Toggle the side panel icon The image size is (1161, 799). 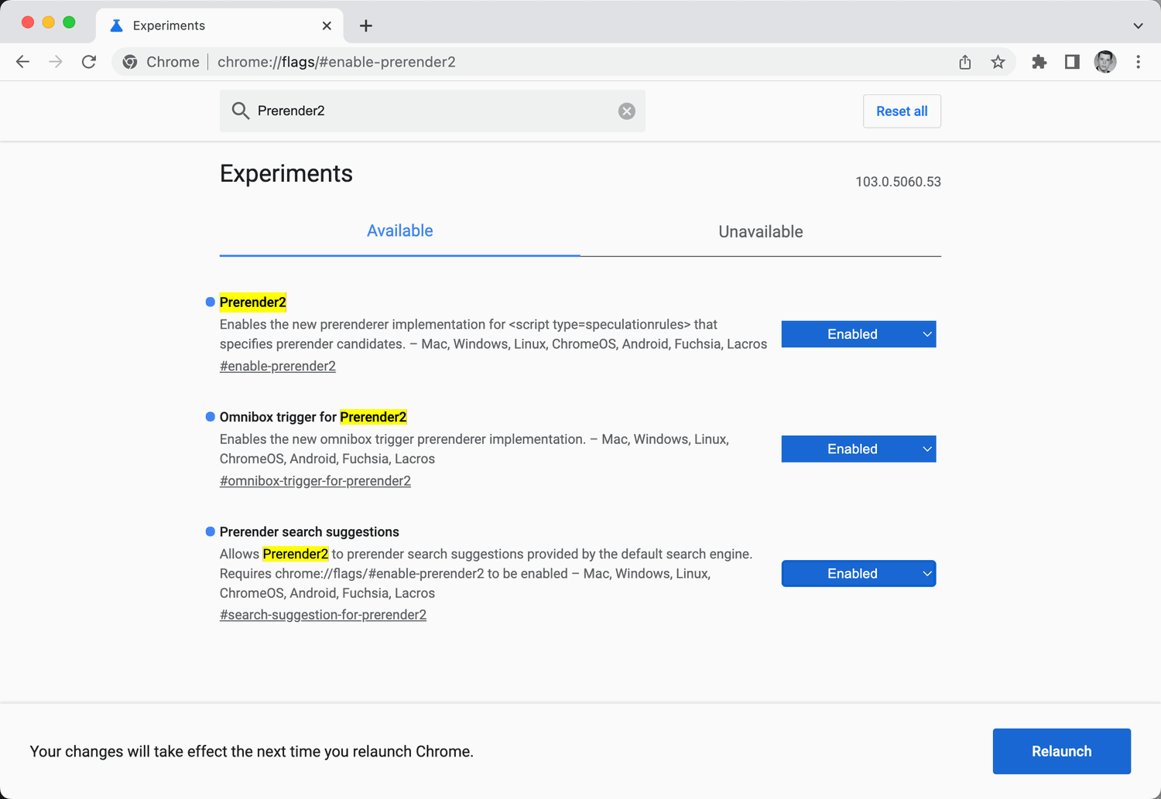(x=1072, y=62)
